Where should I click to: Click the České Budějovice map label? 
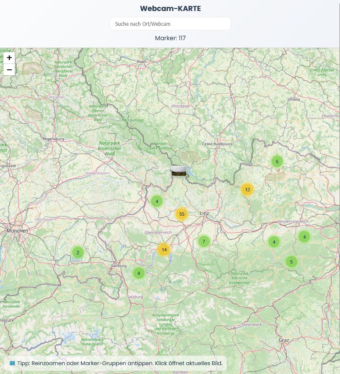tap(217, 144)
